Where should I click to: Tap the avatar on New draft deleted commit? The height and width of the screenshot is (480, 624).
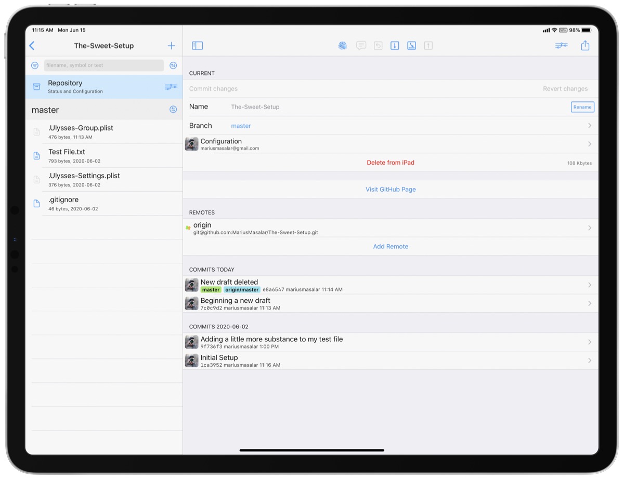point(191,285)
